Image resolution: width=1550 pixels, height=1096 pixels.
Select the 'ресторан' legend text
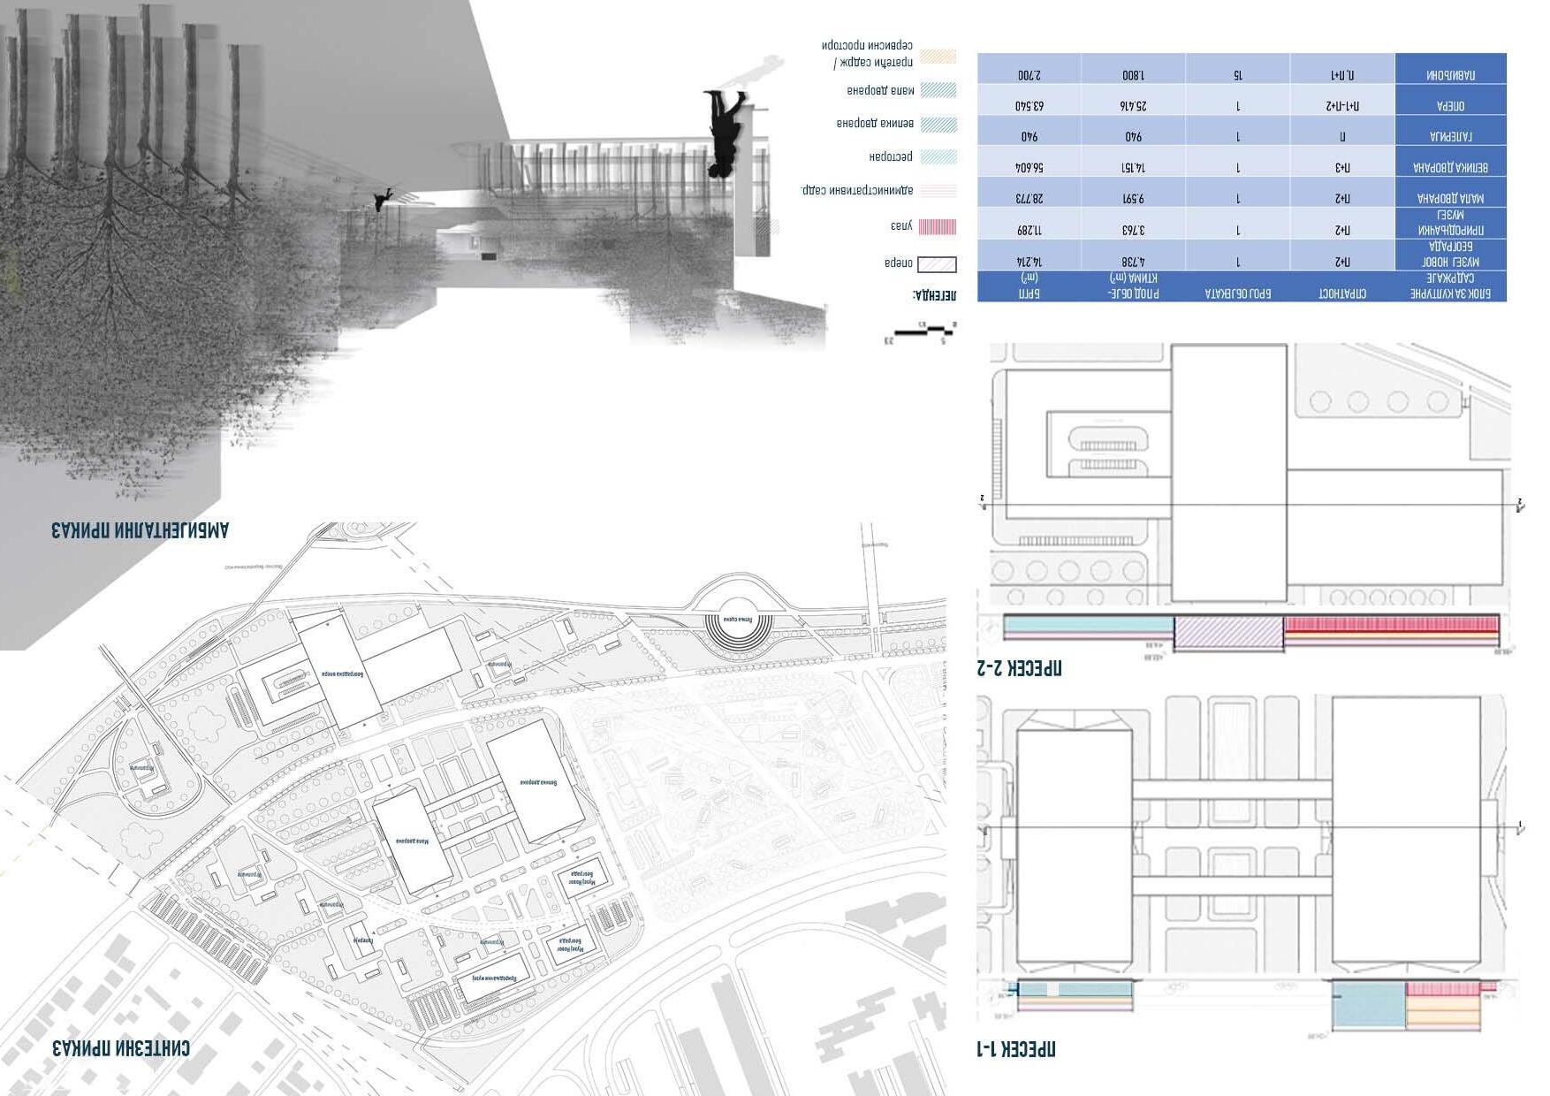click(x=891, y=156)
